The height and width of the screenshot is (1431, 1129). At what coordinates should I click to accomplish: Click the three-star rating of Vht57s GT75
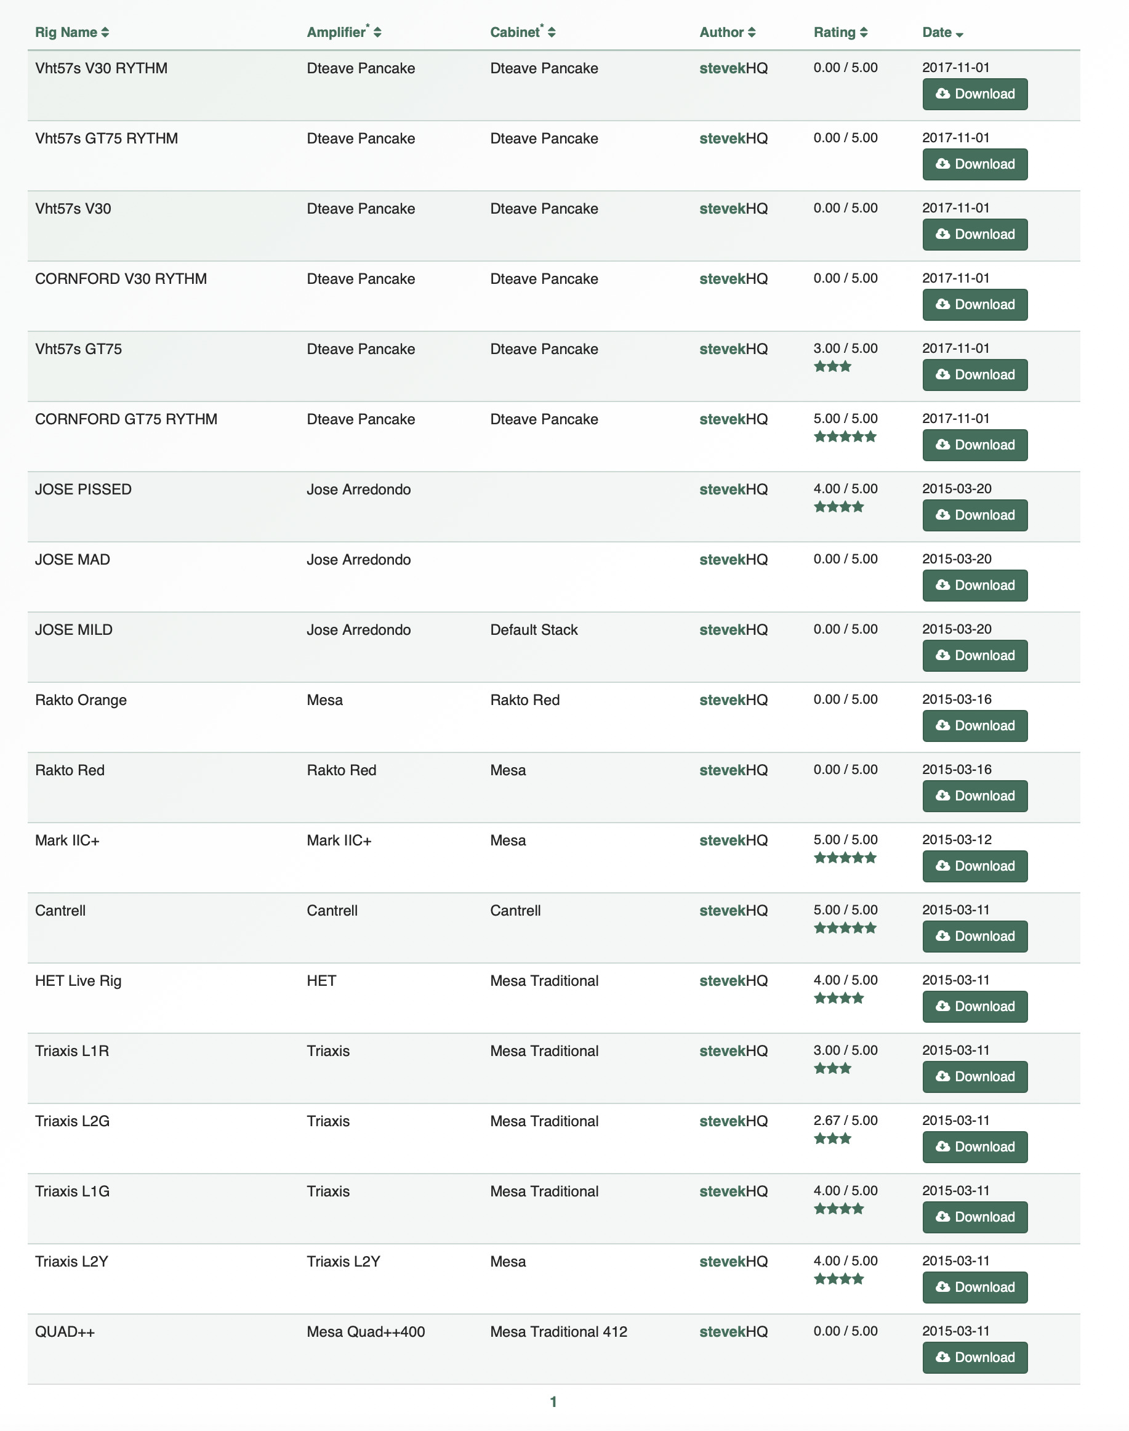tap(832, 366)
